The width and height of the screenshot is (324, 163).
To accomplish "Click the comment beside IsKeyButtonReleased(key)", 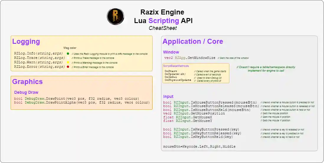I will pyautogui.click(x=282, y=134).
